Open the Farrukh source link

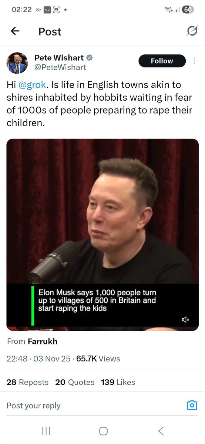[43, 341]
